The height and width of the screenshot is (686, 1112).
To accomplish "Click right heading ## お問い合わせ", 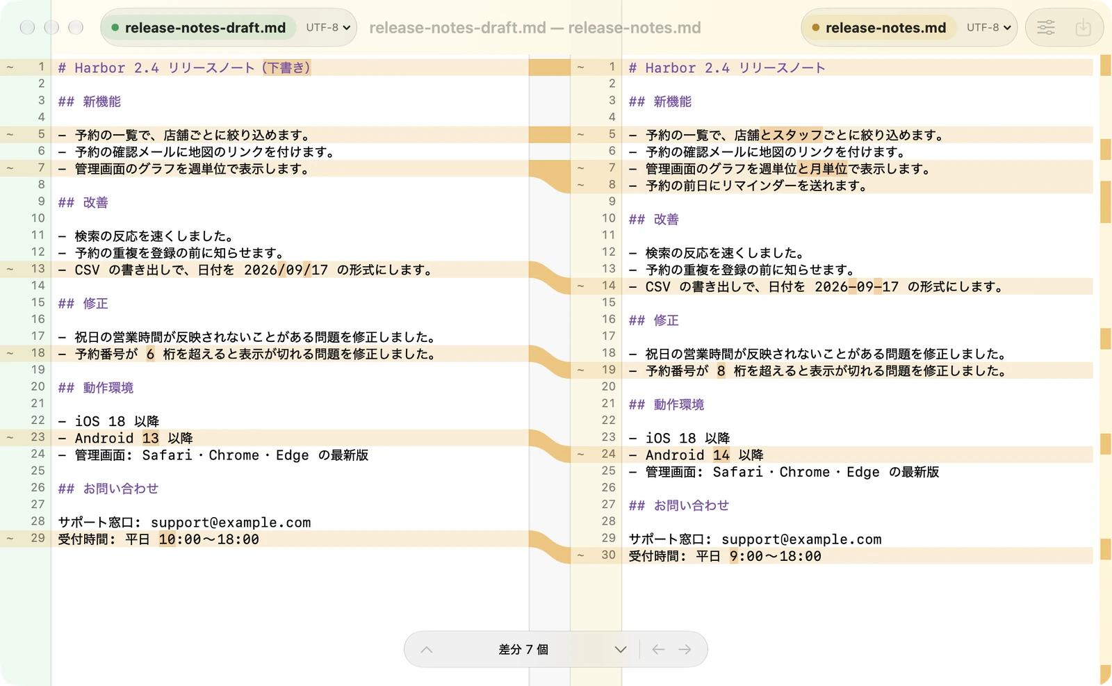I will click(678, 505).
